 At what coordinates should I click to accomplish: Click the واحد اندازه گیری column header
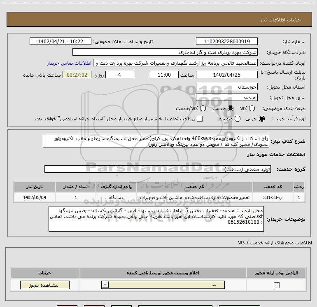[x=116, y=187]
